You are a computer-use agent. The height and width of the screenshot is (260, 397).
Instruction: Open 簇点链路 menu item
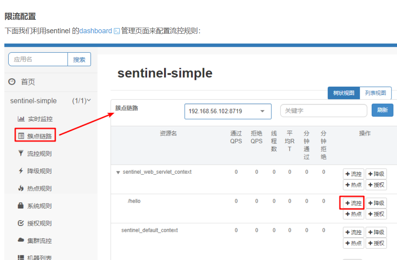[x=39, y=136]
